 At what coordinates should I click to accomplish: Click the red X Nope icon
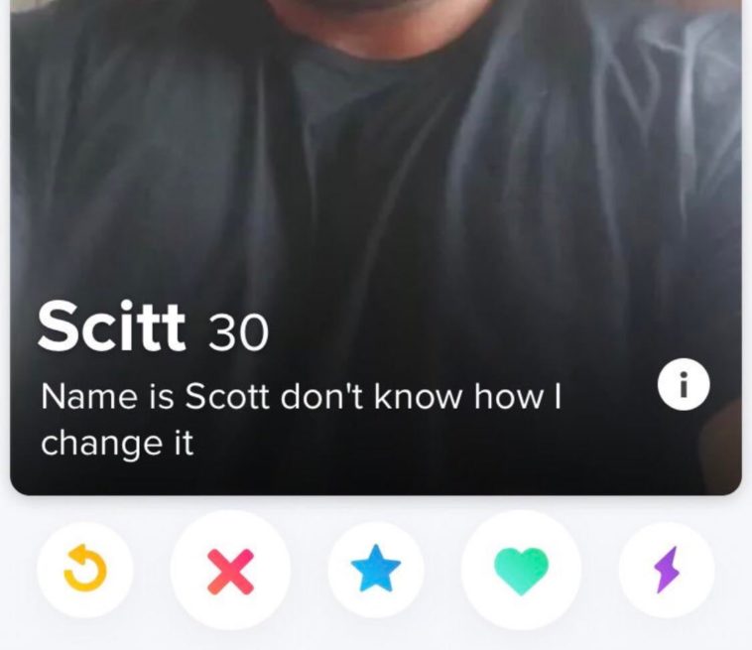point(231,572)
